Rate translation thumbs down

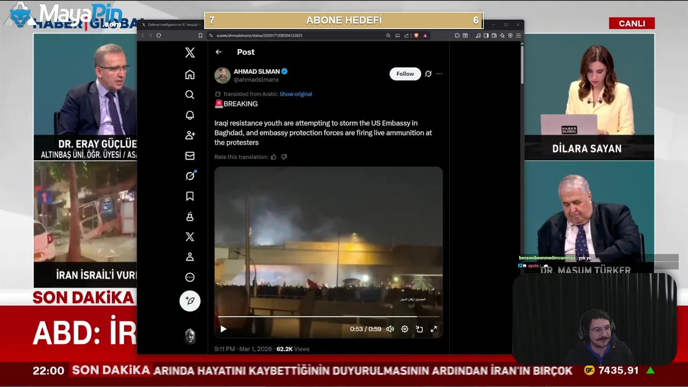pyautogui.click(x=284, y=157)
